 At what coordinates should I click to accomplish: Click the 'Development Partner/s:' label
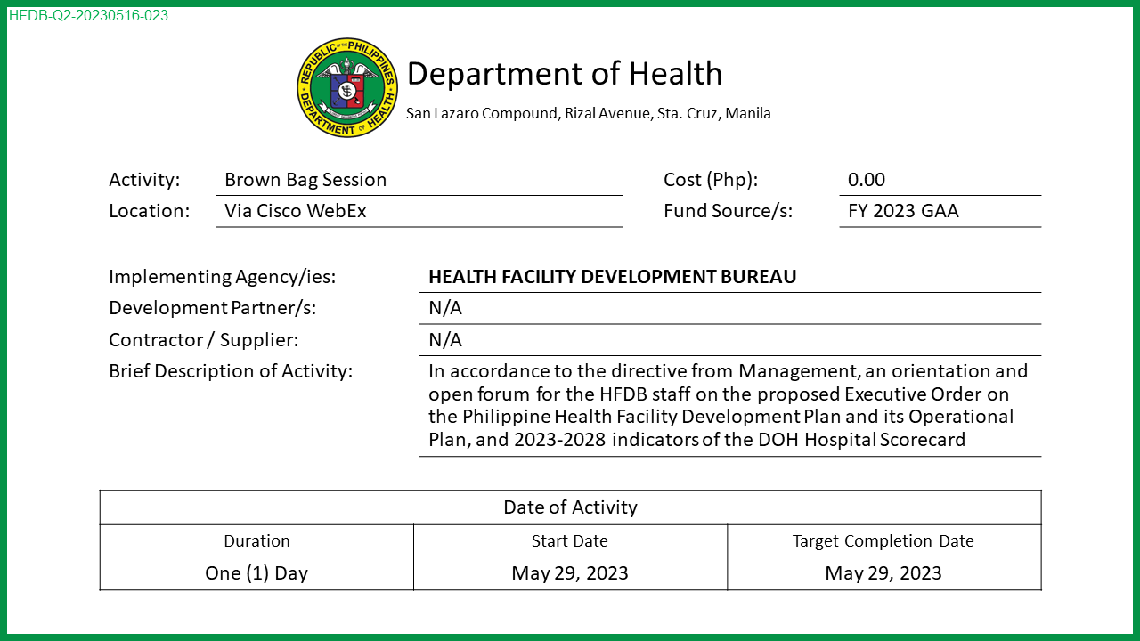coord(213,308)
